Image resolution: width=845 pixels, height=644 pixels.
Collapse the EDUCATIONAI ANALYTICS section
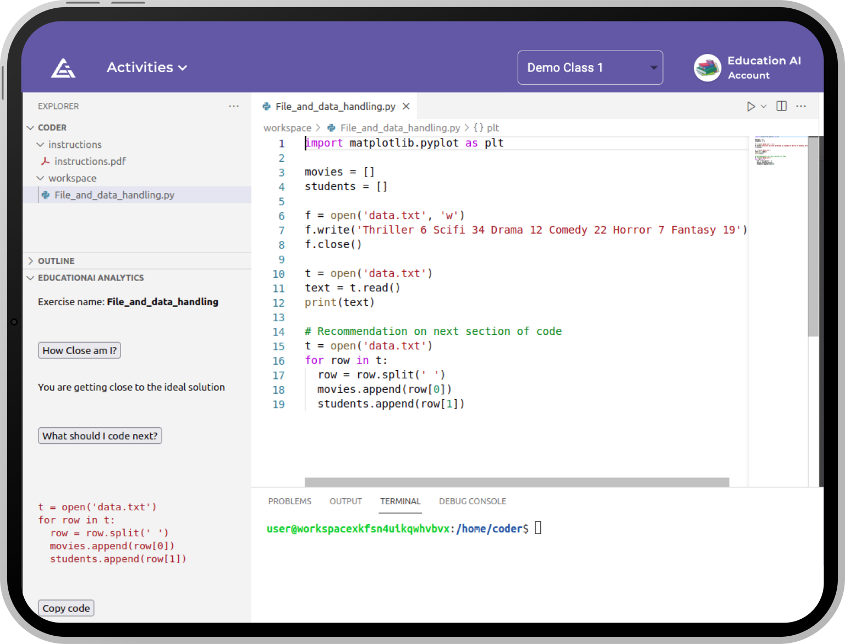coord(31,278)
